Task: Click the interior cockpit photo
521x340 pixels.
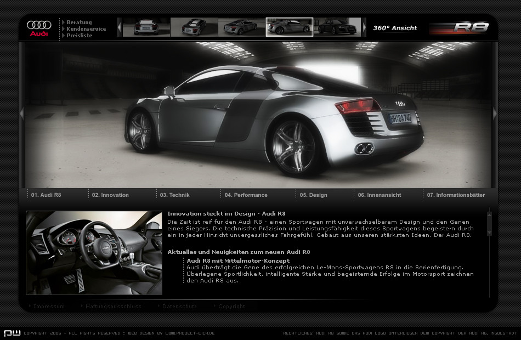Action: [x=94, y=253]
